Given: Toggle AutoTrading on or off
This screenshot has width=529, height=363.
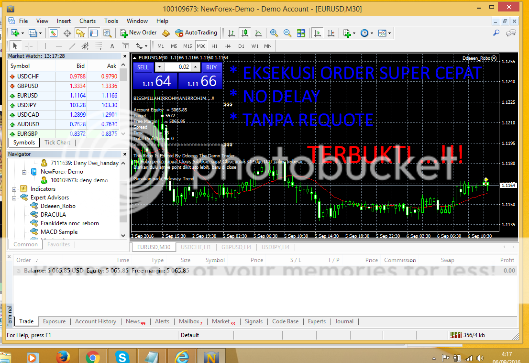Looking at the screenshot, I should pyautogui.click(x=196, y=33).
